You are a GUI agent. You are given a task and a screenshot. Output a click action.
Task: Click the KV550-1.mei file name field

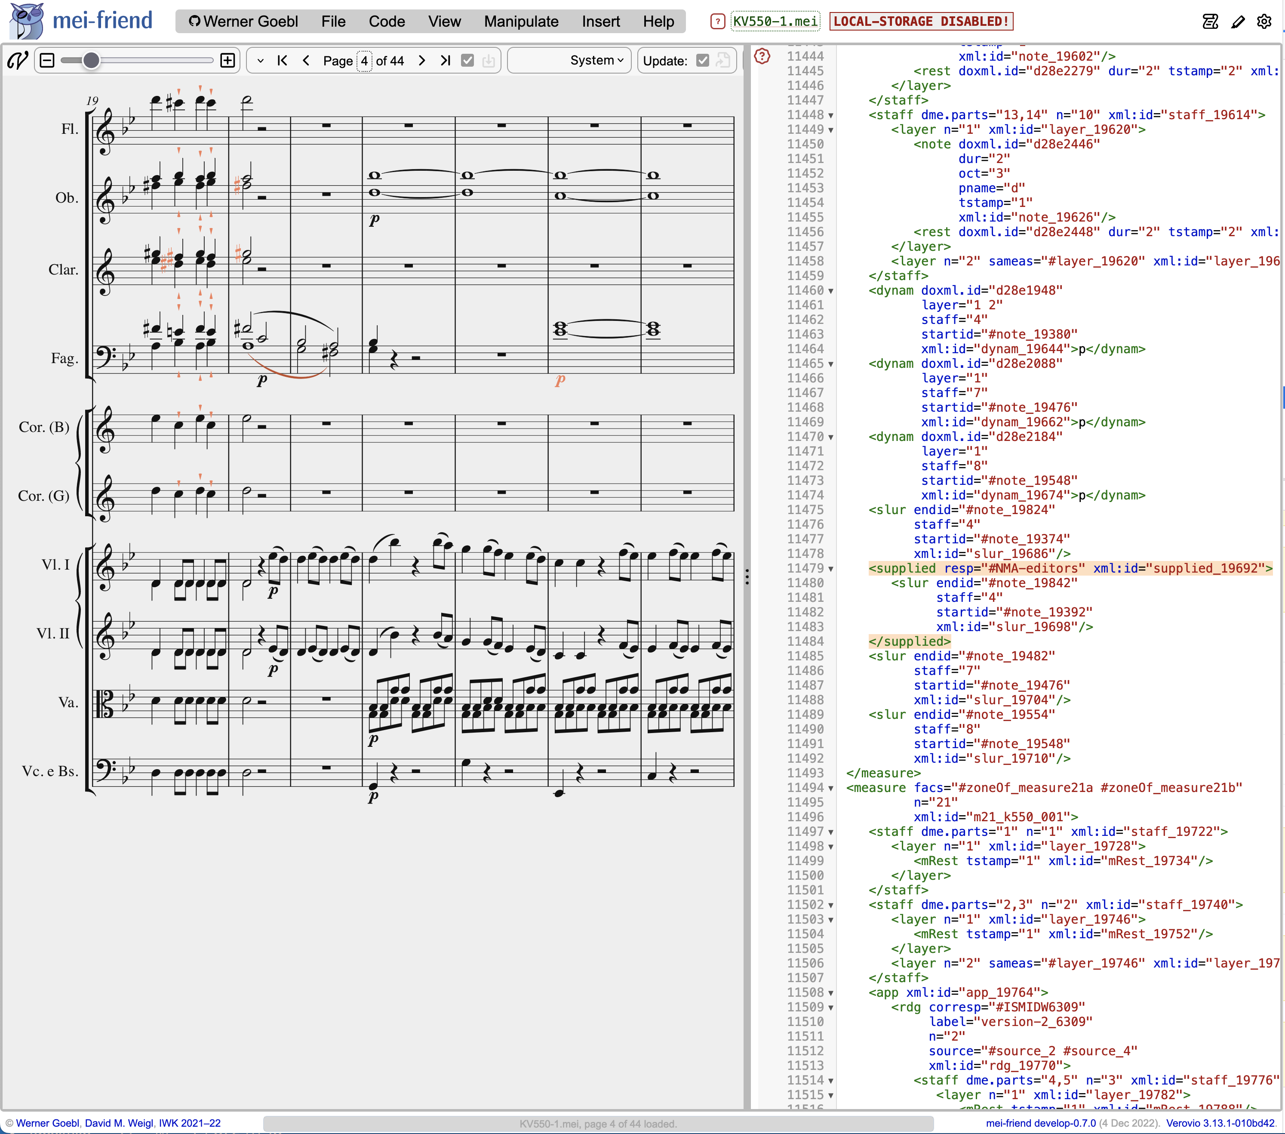775,22
